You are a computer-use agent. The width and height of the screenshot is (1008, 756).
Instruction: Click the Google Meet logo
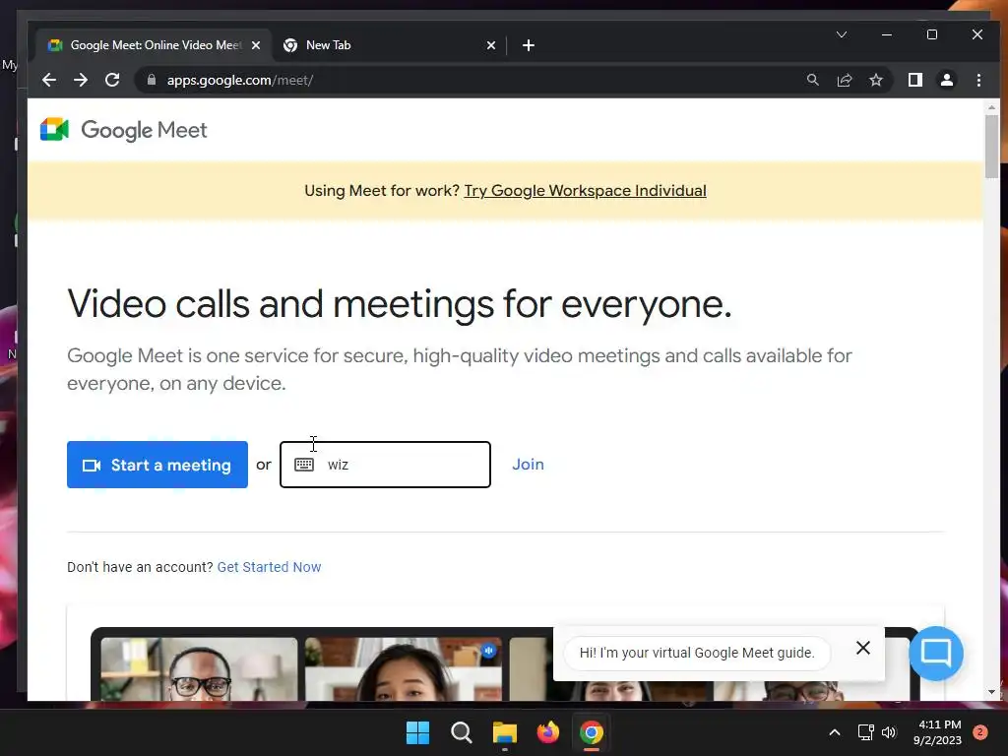point(123,130)
